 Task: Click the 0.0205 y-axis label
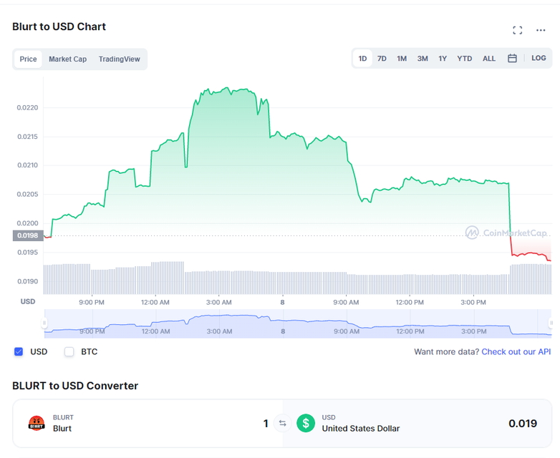[x=27, y=194]
